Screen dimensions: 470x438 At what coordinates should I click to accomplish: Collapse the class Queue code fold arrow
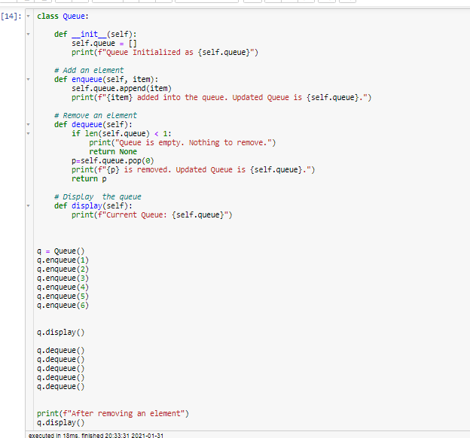click(x=28, y=16)
